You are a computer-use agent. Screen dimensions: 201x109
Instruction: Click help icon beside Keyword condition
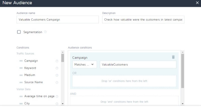pos(57,68)
